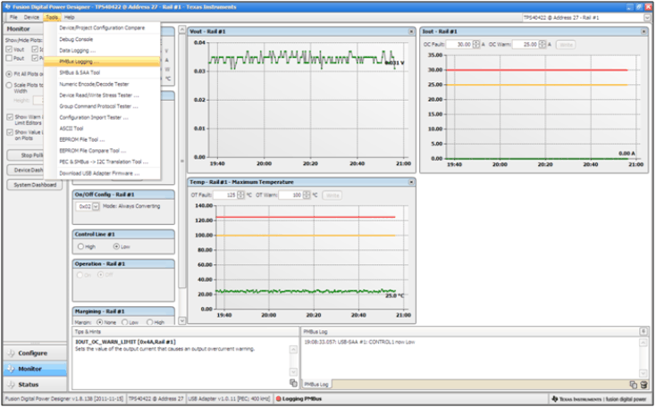Select Low radio in Control Line #1
656x407 pixels.
point(116,245)
